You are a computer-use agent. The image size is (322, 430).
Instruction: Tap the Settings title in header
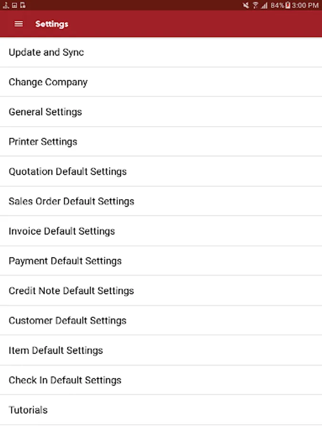click(52, 24)
